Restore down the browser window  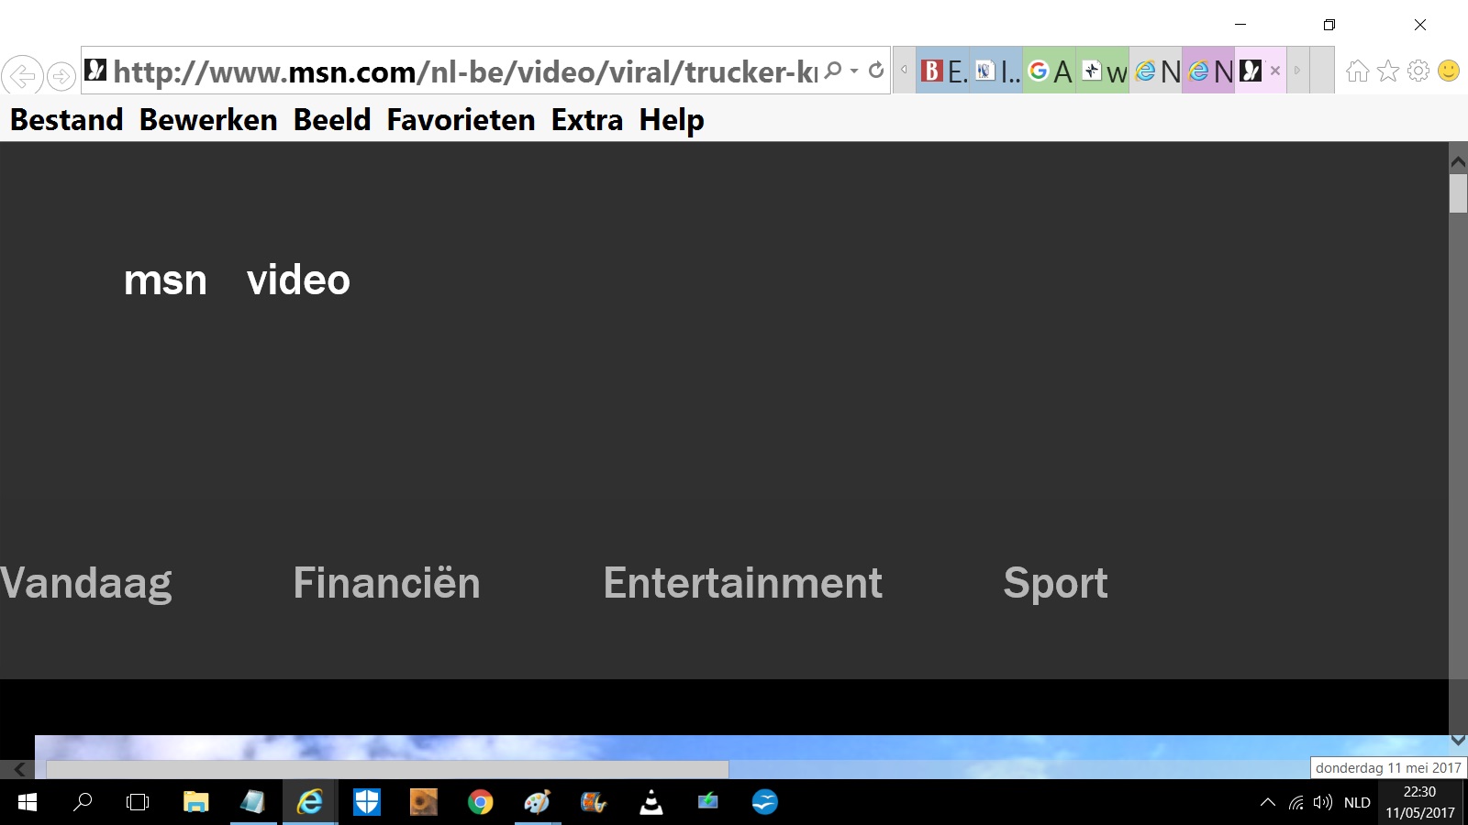[1329, 25]
